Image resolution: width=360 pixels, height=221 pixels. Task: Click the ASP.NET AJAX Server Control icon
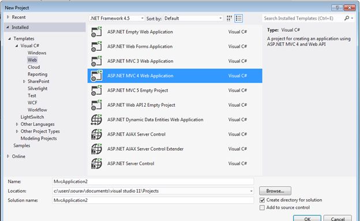click(x=96, y=134)
